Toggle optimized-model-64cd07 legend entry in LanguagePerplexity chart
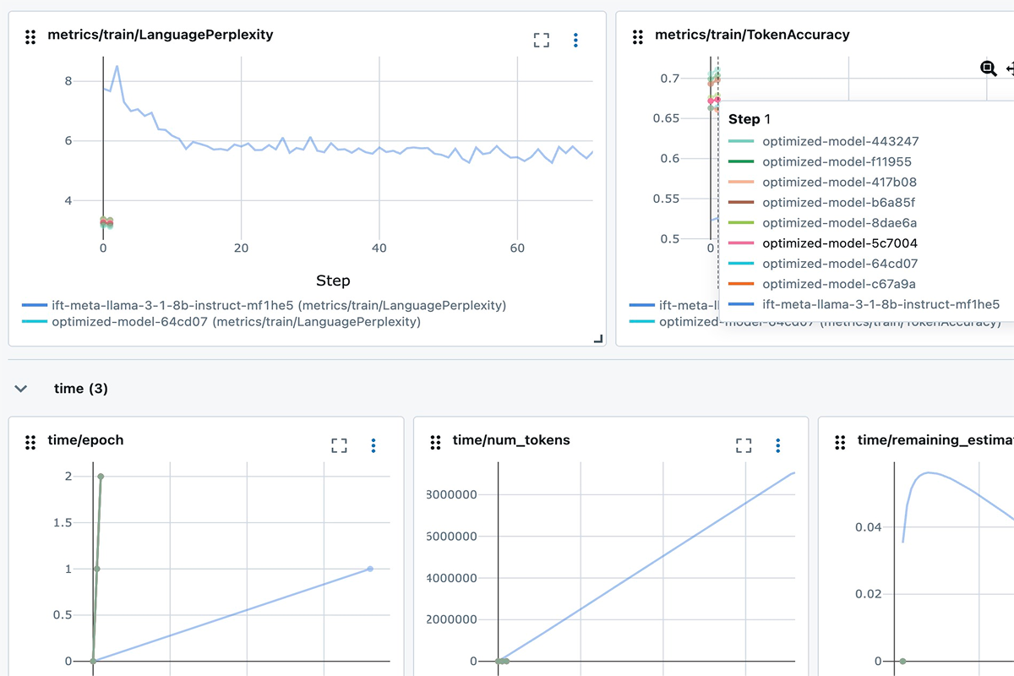 pyautogui.click(x=221, y=322)
